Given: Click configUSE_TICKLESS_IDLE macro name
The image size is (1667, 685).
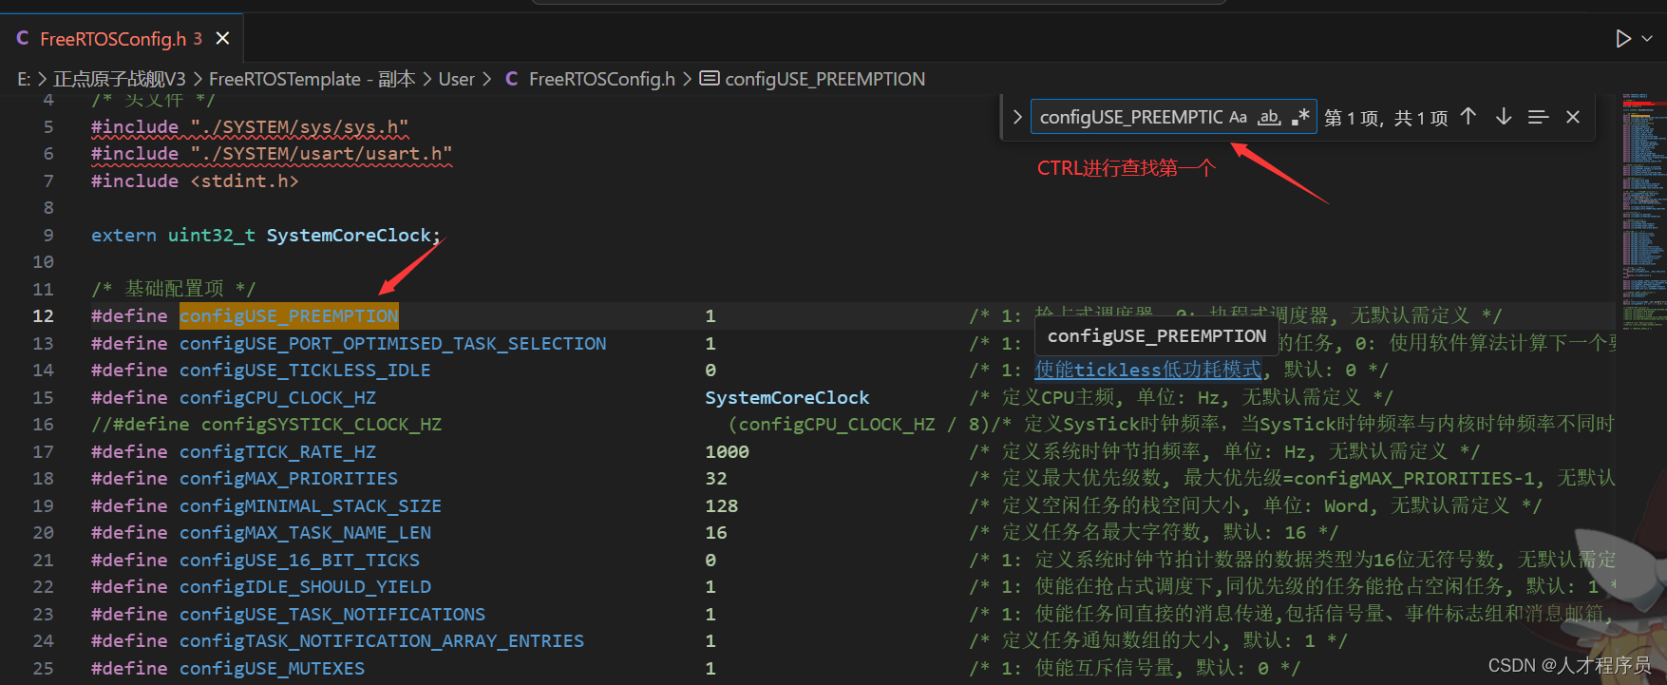Looking at the screenshot, I should coord(305,370).
